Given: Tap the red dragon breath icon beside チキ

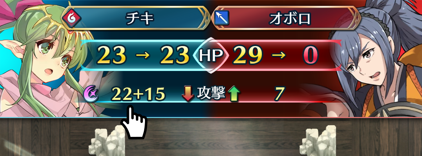Looking at the screenshot, I should point(71,18).
